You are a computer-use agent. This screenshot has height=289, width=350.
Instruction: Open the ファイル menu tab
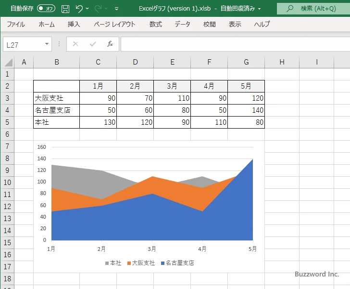point(16,24)
